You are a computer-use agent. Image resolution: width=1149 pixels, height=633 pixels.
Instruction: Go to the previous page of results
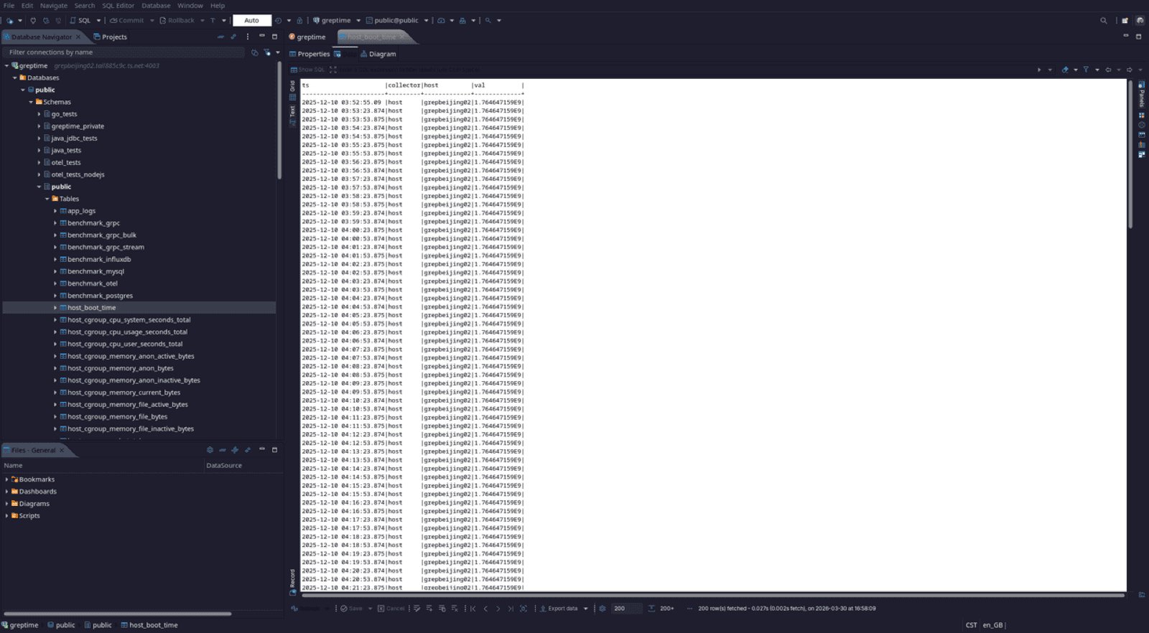[x=485, y=608]
